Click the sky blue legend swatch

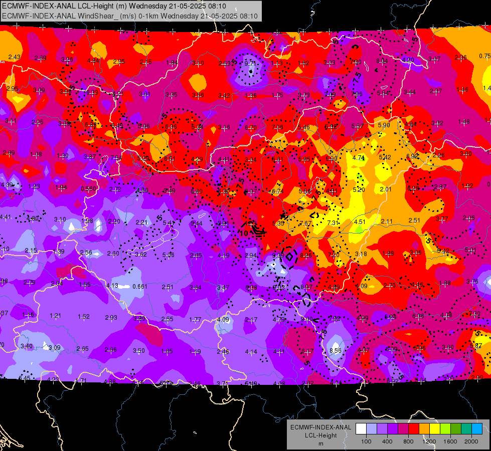[x=477, y=428]
